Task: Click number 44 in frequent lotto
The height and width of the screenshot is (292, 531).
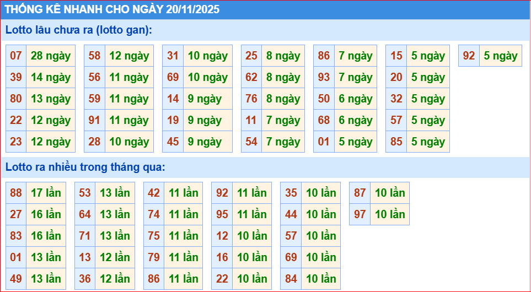Action: click(x=291, y=214)
